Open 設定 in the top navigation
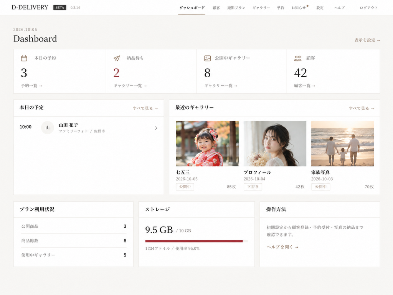The image size is (393, 295). tap(320, 8)
